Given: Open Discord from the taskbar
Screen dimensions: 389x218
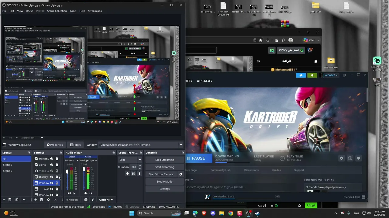Looking at the screenshot, I should tap(213, 213).
